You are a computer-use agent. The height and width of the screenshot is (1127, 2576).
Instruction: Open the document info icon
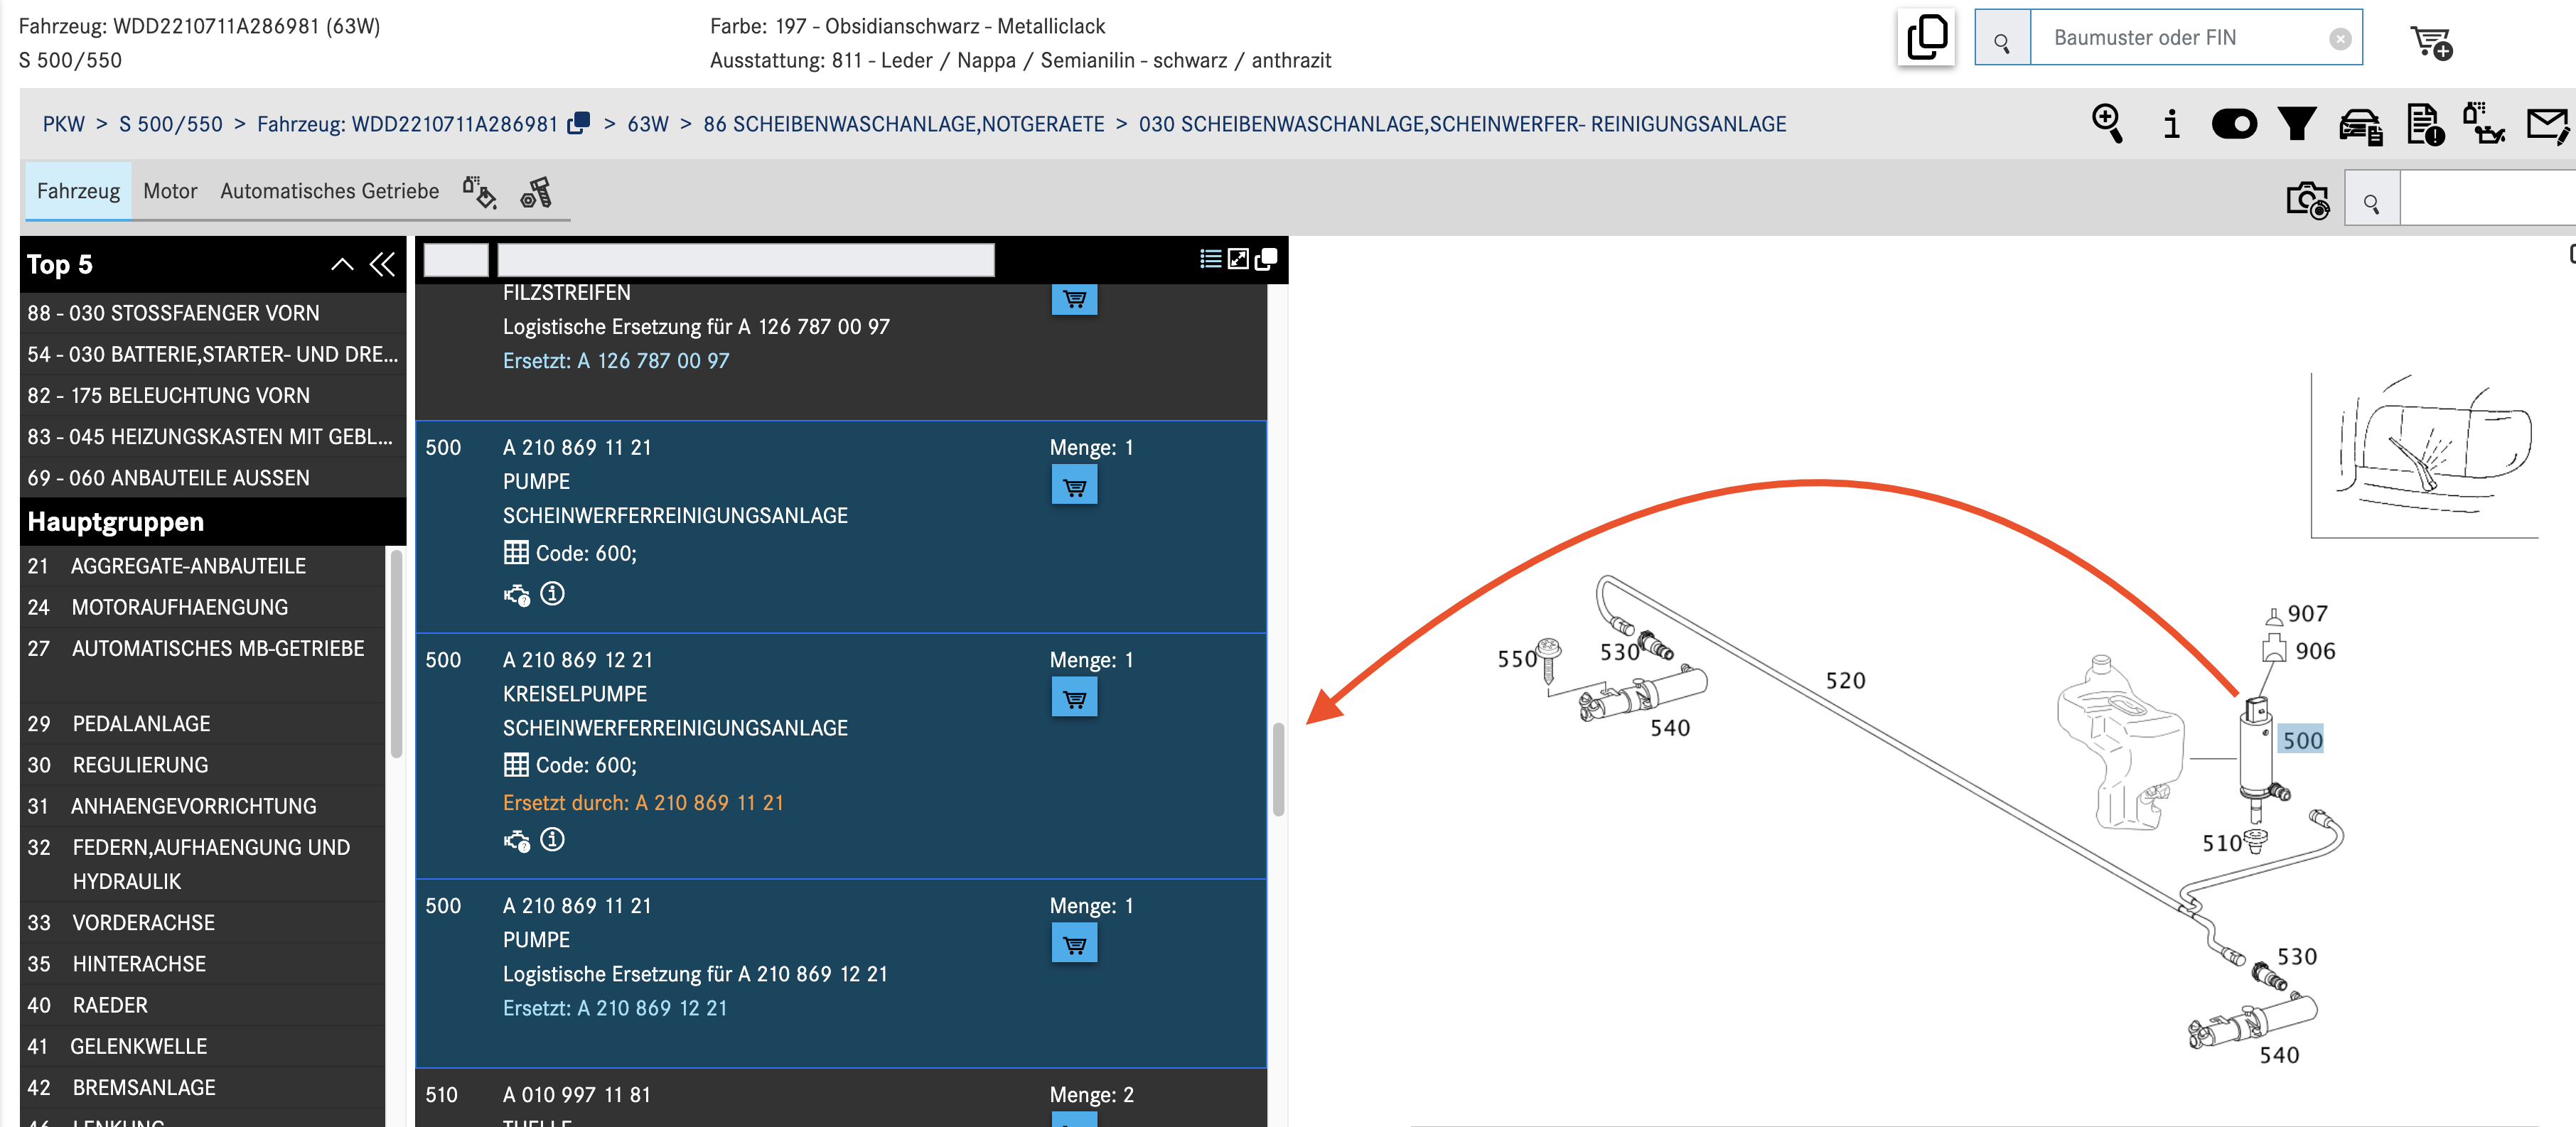[2425, 125]
